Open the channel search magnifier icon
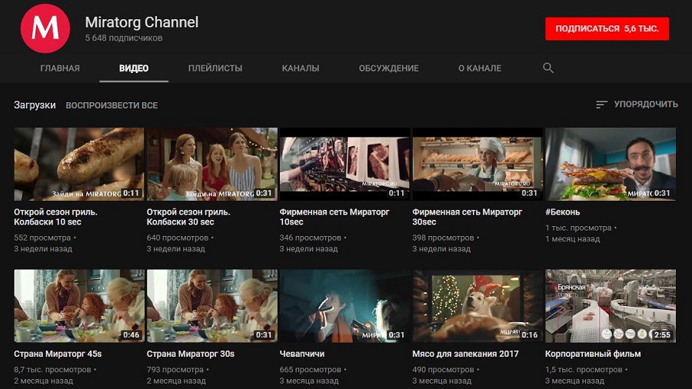692x389 pixels. [547, 68]
